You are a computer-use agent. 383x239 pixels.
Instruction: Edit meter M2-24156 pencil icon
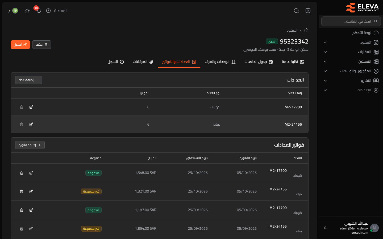click(x=31, y=124)
